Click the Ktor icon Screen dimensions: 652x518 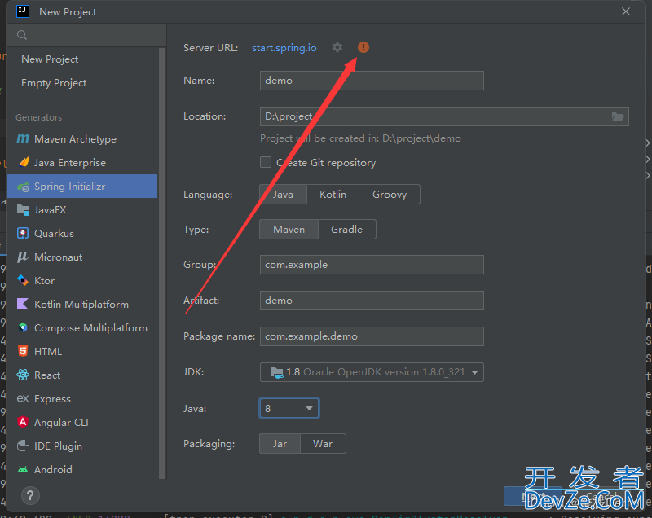coord(23,280)
